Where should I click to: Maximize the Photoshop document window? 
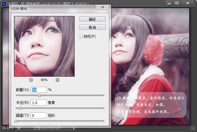pyautogui.click(x=177, y=3)
